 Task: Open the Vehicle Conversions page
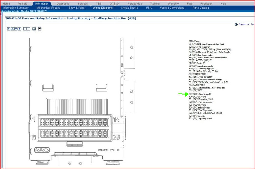[172, 8]
